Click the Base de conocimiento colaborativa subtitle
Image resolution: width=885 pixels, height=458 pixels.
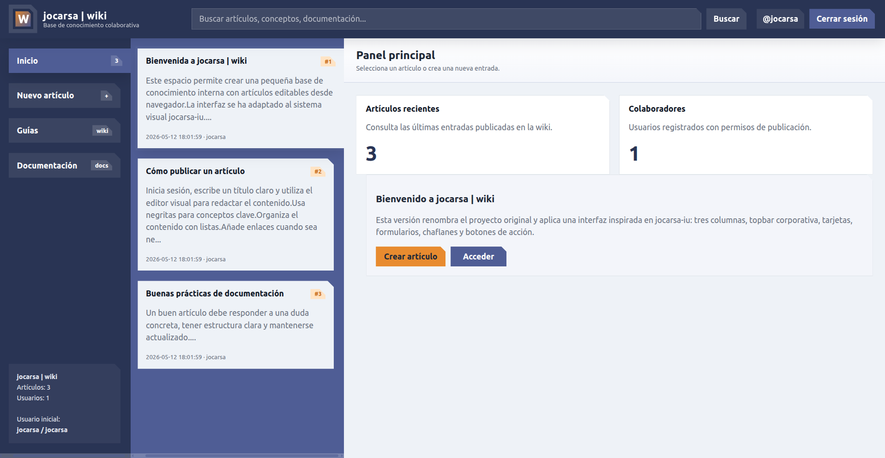click(91, 25)
